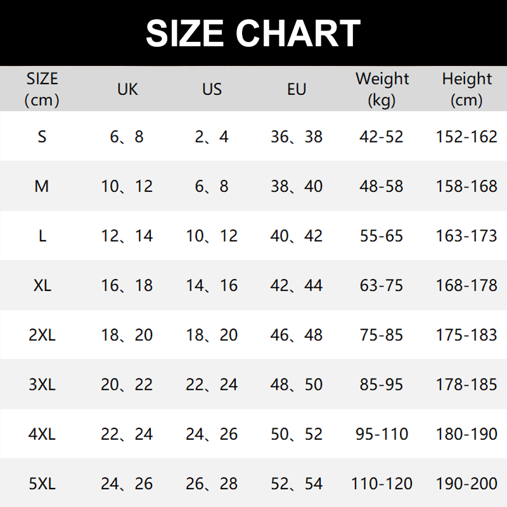This screenshot has height=507, width=507.
Task: Select the weight value 110-120
Action: pyautogui.click(x=382, y=484)
